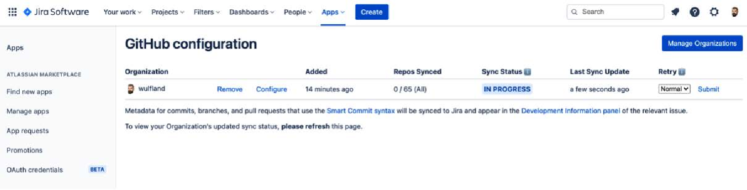The image size is (747, 190).
Task: Expand the People menu
Action: click(x=297, y=12)
